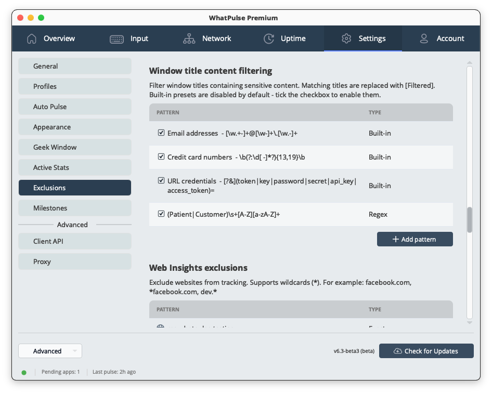The width and height of the screenshot is (492, 394).
Task: Toggle the Email addresses filter checkbox
Action: click(161, 133)
